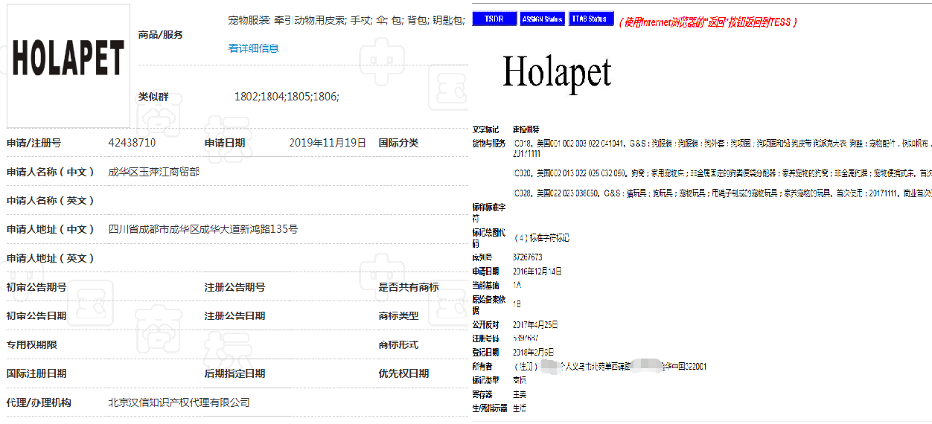Click the HOLAPET logo thumbnail image
Image resolution: width=932 pixels, height=424 pixels.
point(68,65)
